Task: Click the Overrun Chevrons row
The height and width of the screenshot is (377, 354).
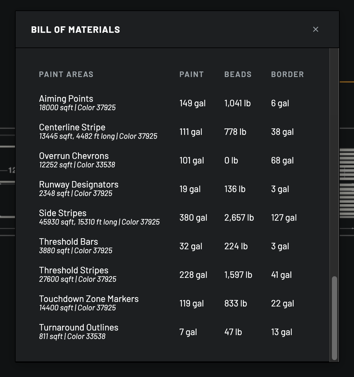Action: 74,156
